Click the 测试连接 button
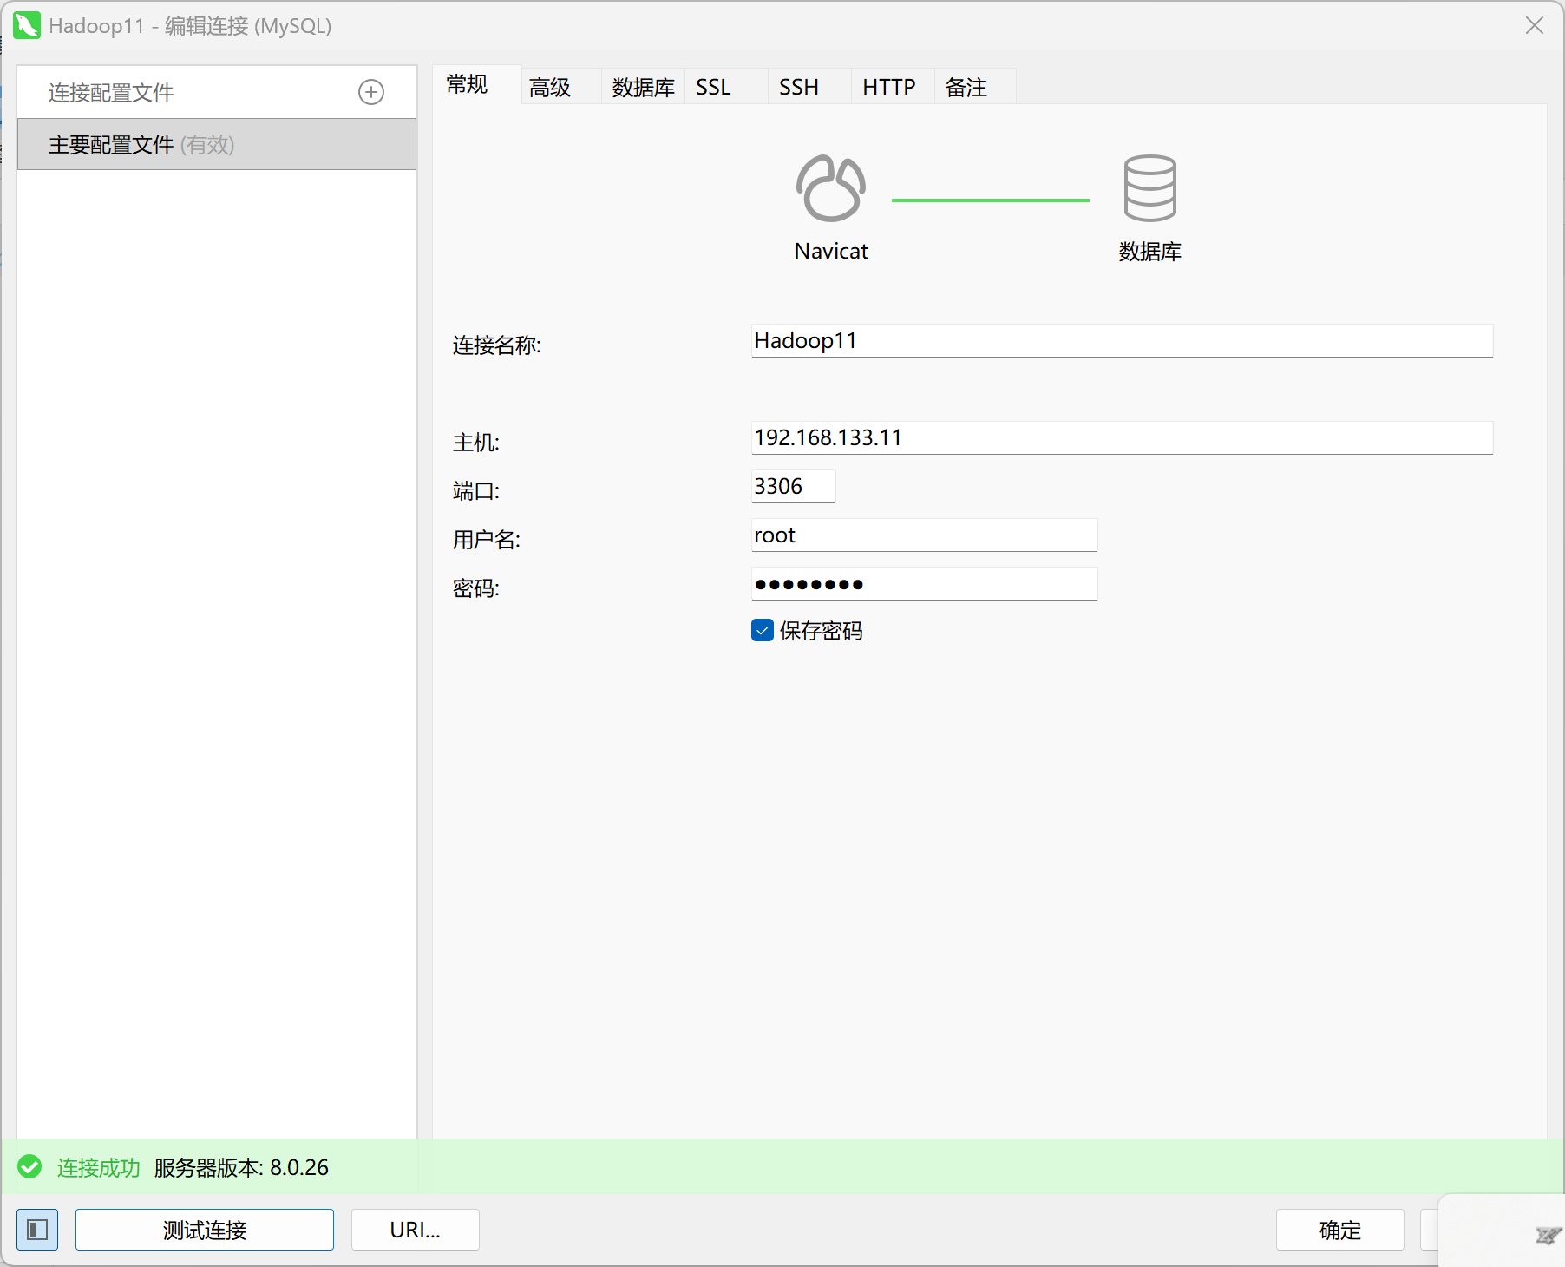 tap(205, 1230)
